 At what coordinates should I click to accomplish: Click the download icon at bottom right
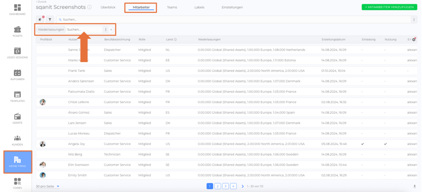(x=414, y=186)
